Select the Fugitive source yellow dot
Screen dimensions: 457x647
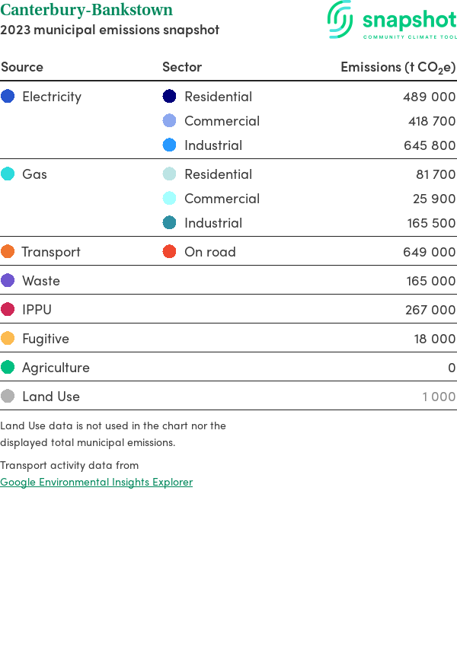pyautogui.click(x=8, y=339)
